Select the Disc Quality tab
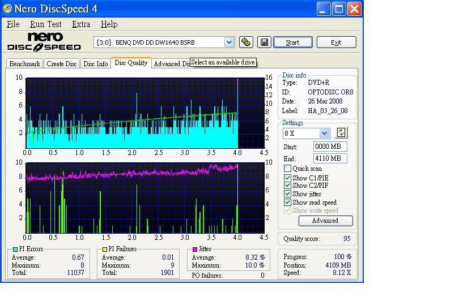 (131, 63)
